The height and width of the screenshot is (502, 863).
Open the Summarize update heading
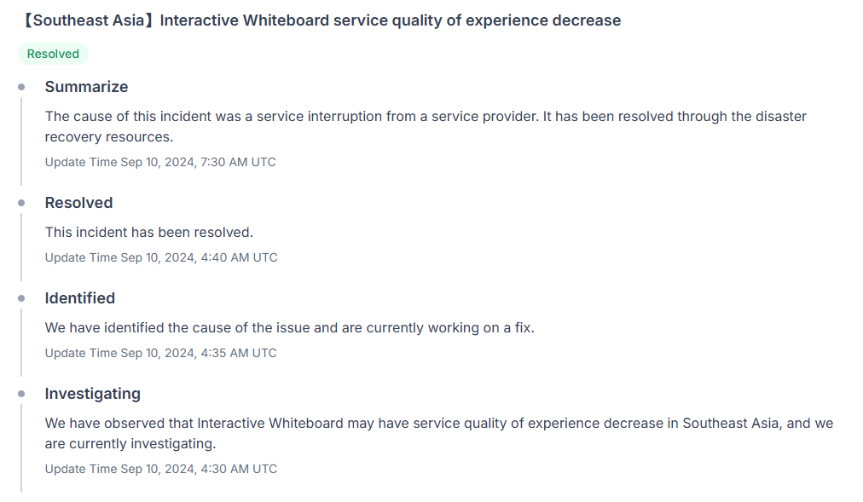point(86,87)
